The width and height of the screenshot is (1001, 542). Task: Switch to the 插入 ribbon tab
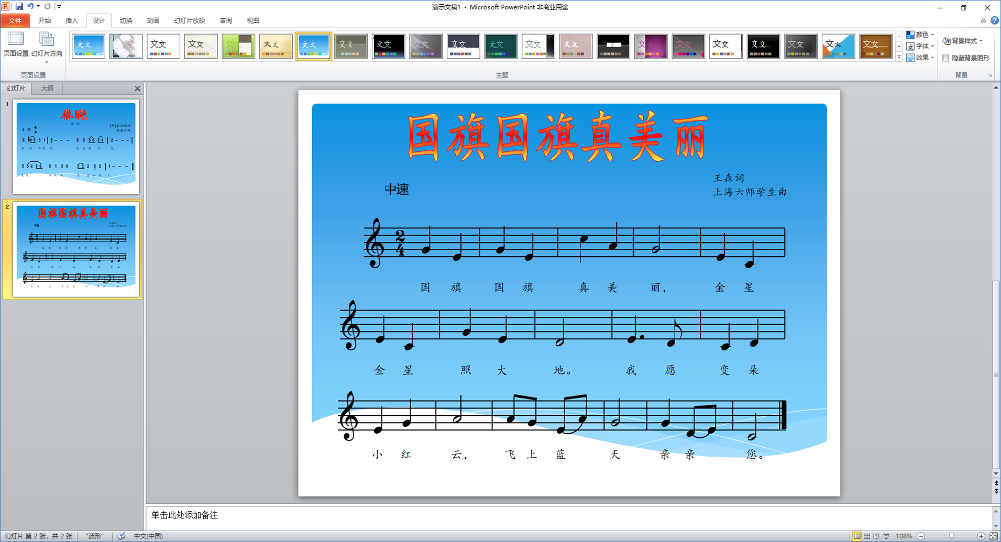[x=71, y=21]
